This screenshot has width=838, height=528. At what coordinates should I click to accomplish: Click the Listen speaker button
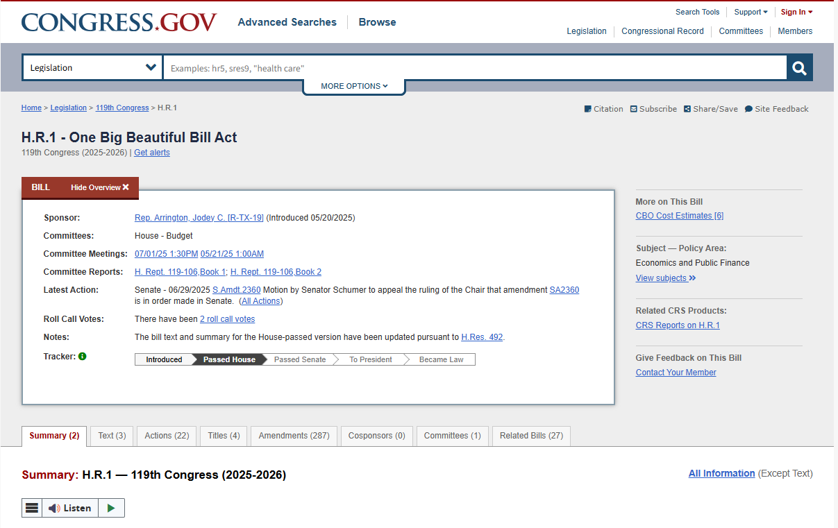click(70, 508)
